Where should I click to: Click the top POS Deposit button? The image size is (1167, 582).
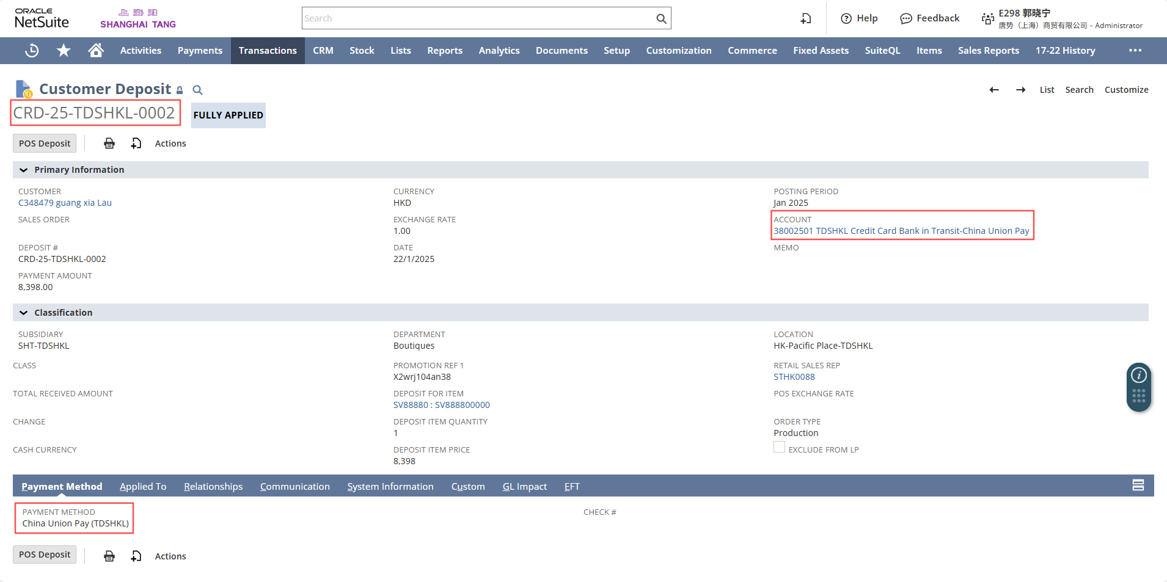pos(45,144)
